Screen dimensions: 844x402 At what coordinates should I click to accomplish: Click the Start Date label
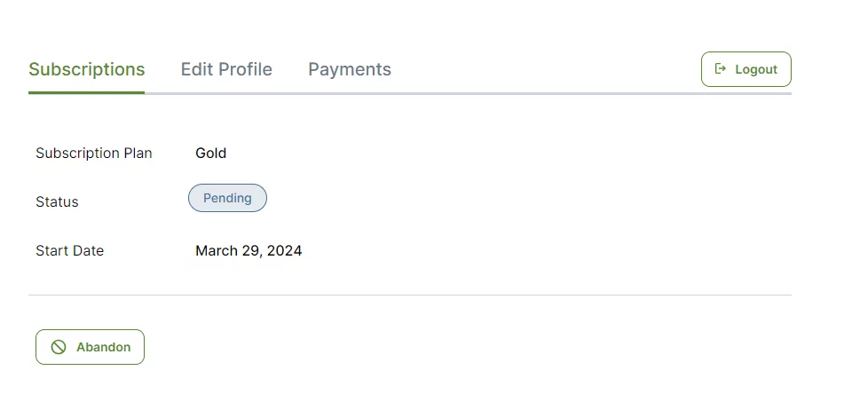coord(69,251)
